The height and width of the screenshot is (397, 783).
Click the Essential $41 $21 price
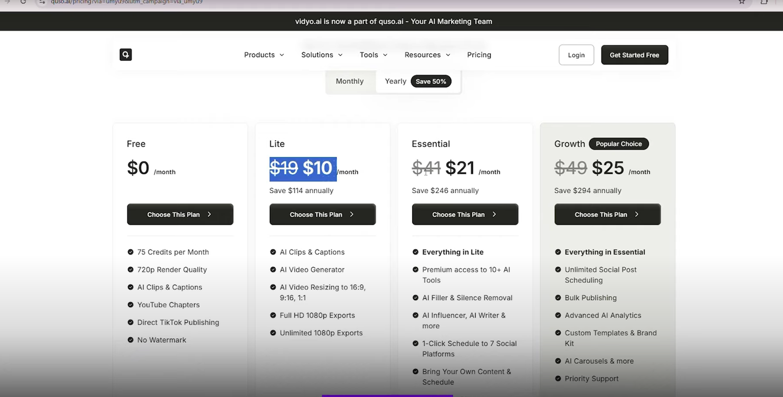pos(443,168)
